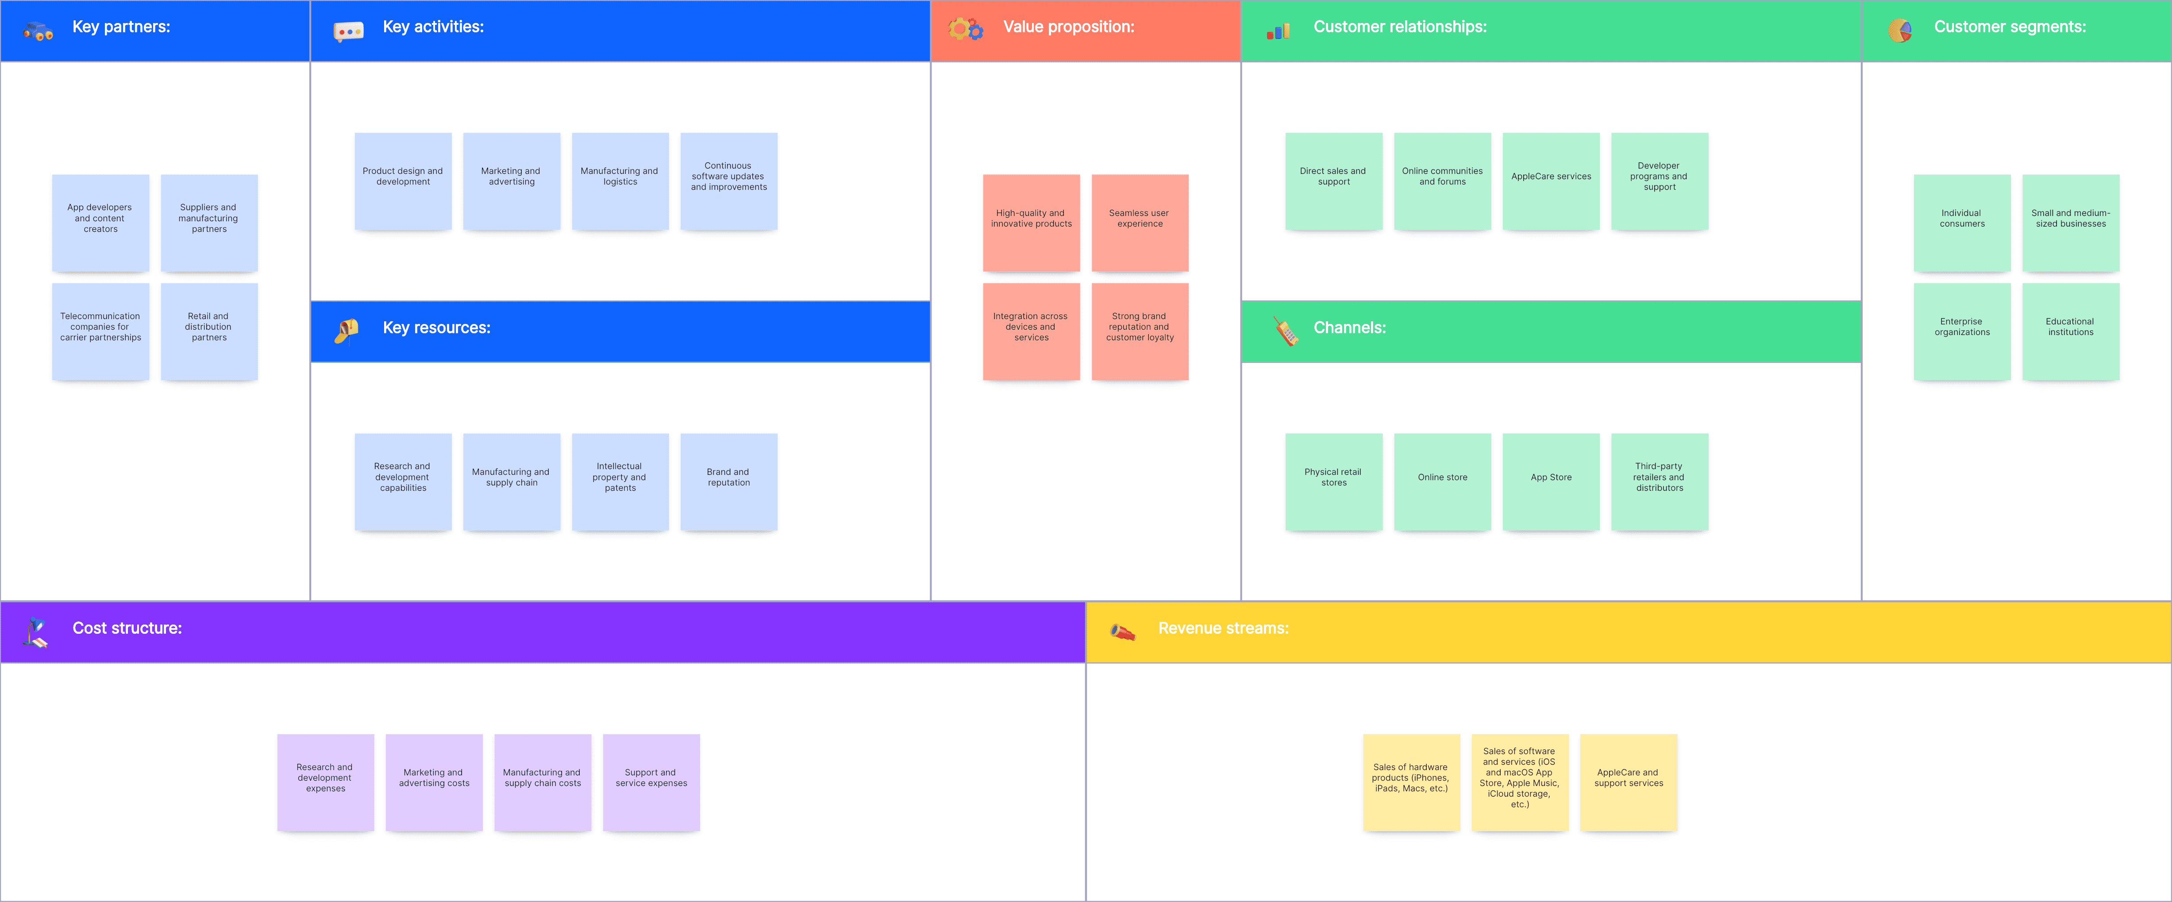Image resolution: width=2172 pixels, height=902 pixels.
Task: Select 'Direct sales and support' sticky note
Action: [x=1334, y=181]
